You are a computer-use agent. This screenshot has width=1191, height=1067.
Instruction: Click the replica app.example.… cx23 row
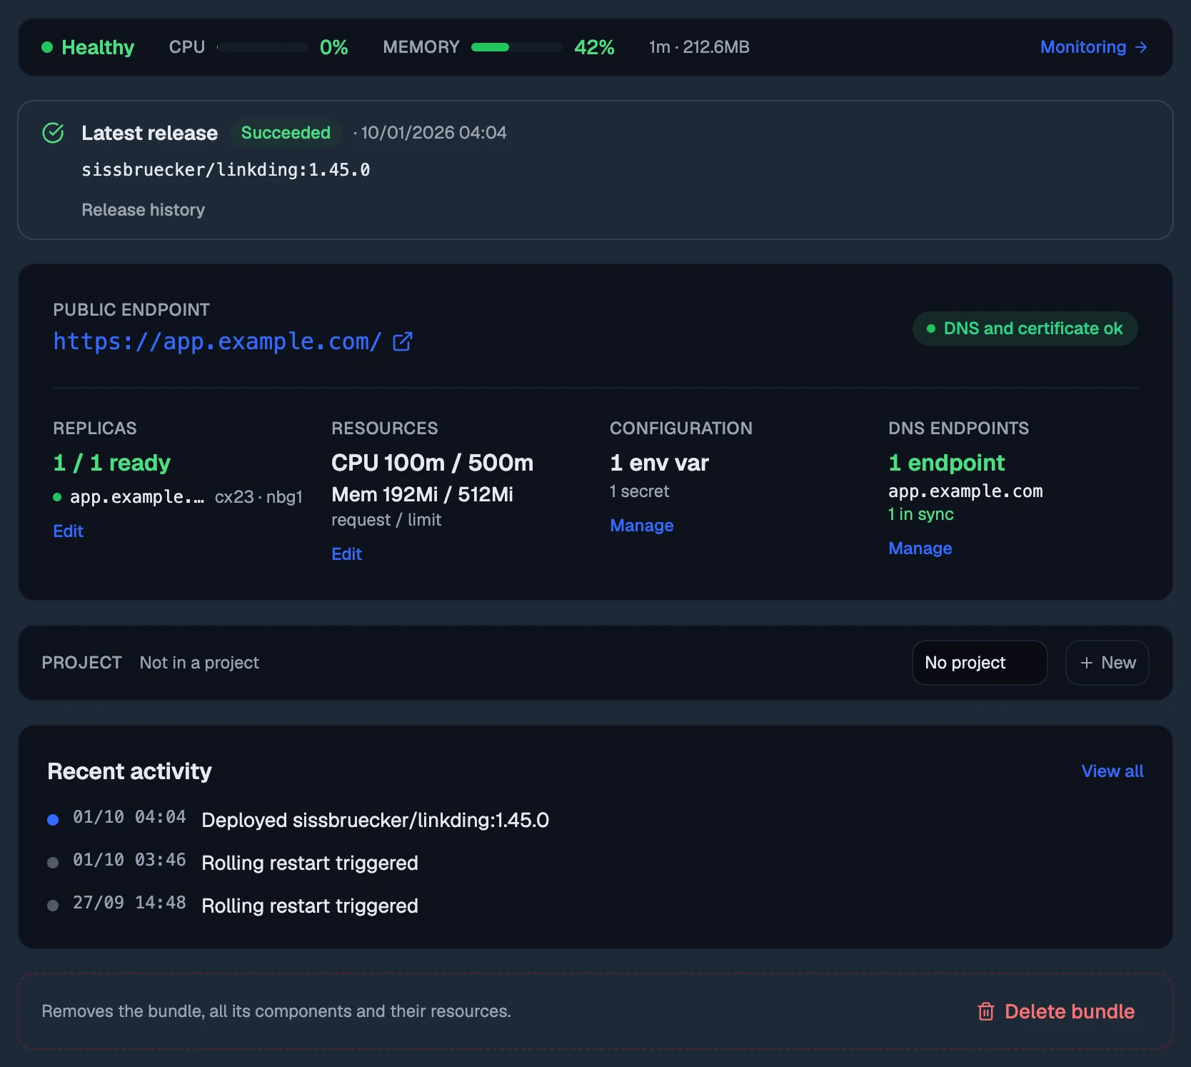coord(179,497)
